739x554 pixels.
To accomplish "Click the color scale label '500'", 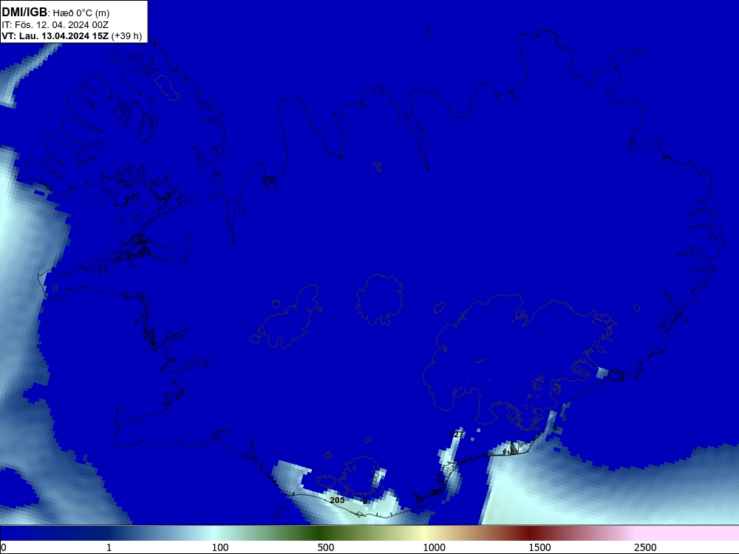I will coord(326,547).
